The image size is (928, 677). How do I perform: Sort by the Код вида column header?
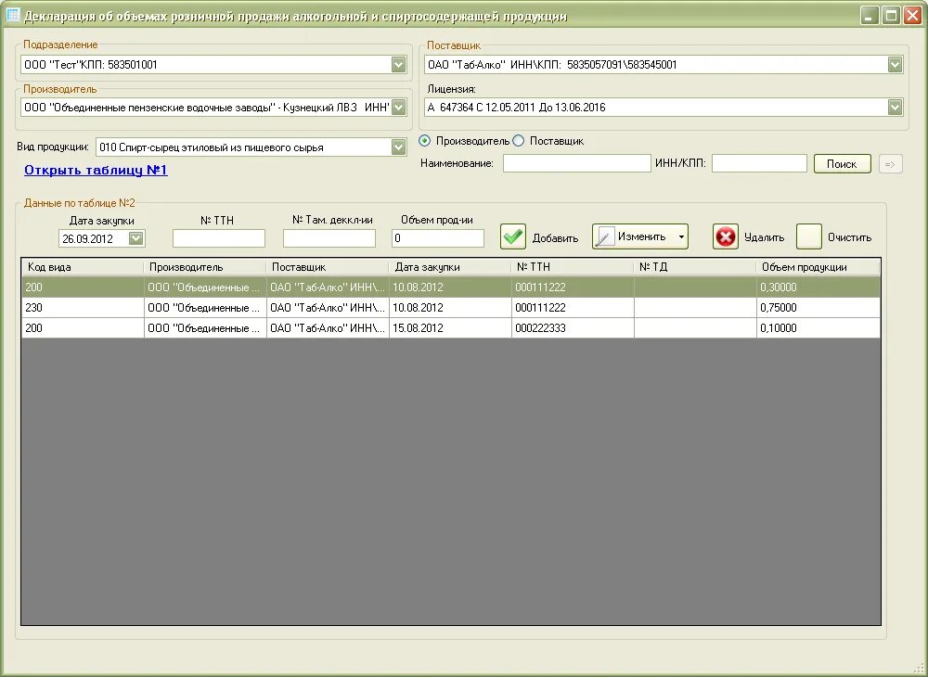[83, 267]
